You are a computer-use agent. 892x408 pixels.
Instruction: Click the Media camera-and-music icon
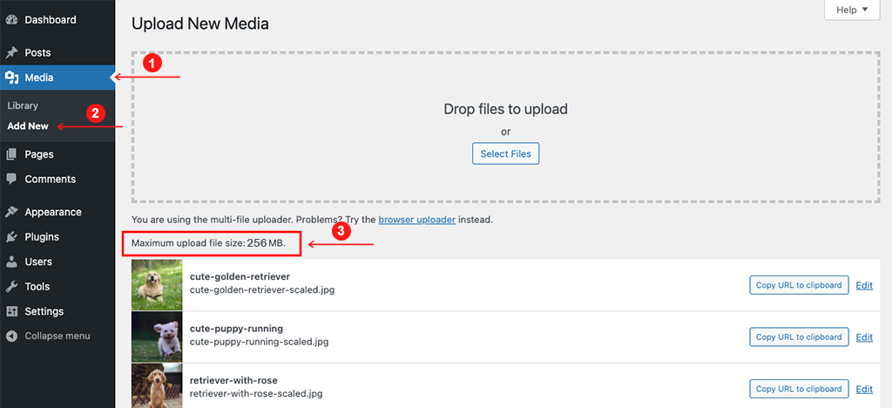point(12,78)
